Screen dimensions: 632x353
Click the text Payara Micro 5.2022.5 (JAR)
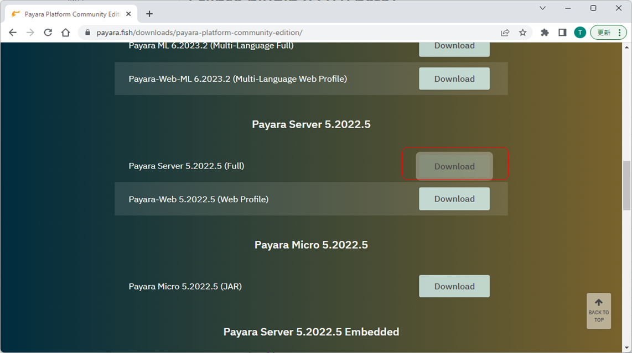pyautogui.click(x=185, y=287)
